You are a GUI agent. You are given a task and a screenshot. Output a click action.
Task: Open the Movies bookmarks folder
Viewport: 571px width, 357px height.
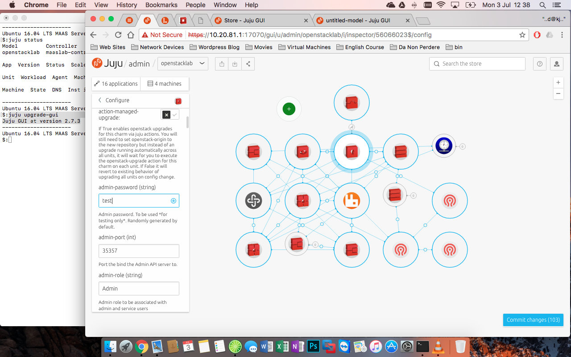pyautogui.click(x=259, y=47)
